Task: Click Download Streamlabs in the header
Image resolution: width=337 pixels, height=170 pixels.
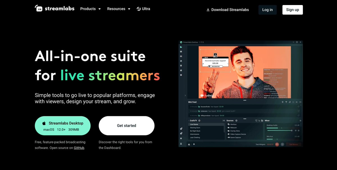Action: [227, 10]
